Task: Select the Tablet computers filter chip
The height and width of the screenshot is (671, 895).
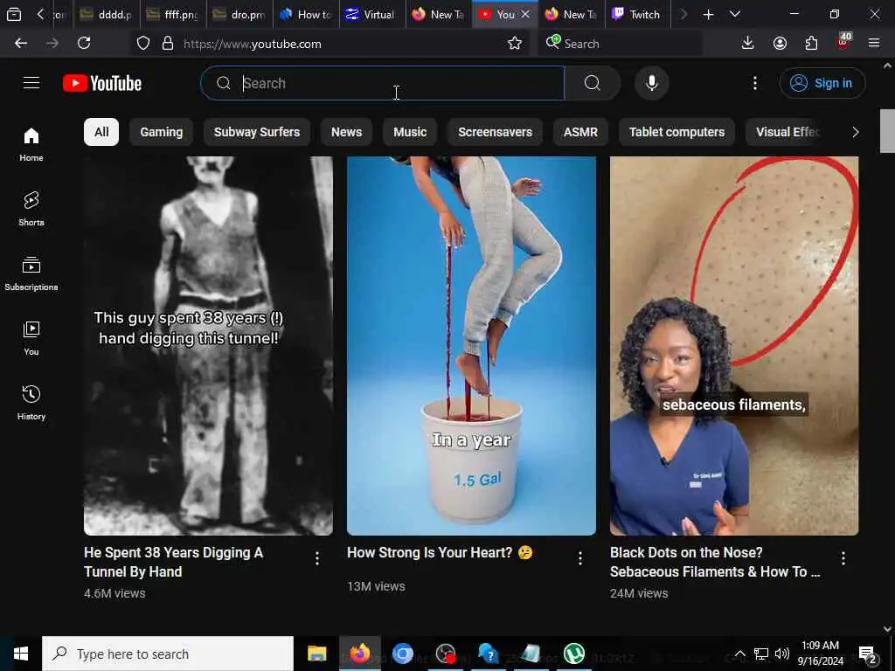Action: click(677, 132)
